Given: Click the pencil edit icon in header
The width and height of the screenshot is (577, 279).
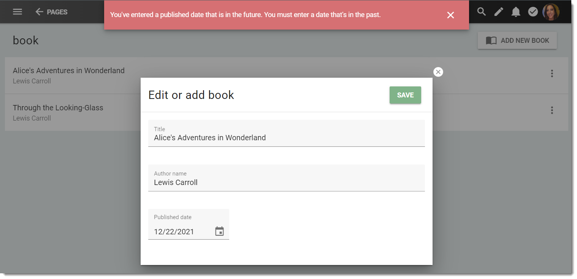Looking at the screenshot, I should pyautogui.click(x=499, y=12).
